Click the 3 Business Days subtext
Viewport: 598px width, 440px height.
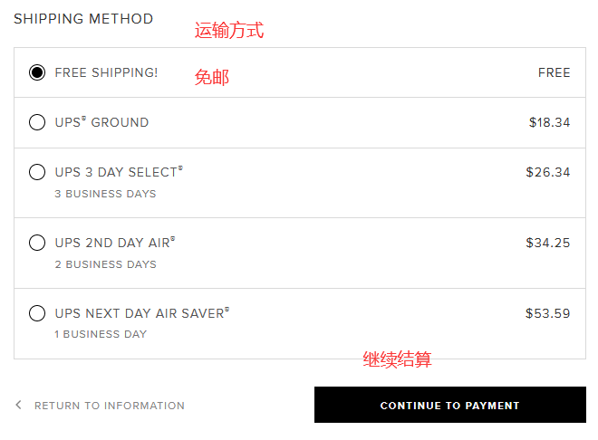coord(105,194)
